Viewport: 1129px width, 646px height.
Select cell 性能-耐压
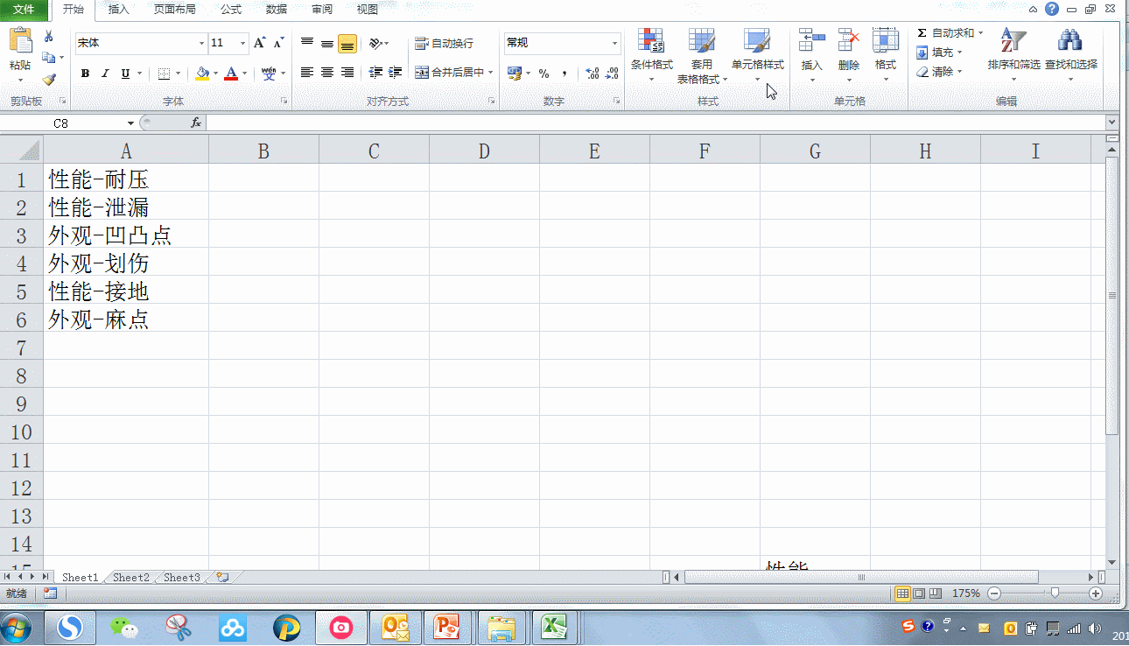coord(125,179)
